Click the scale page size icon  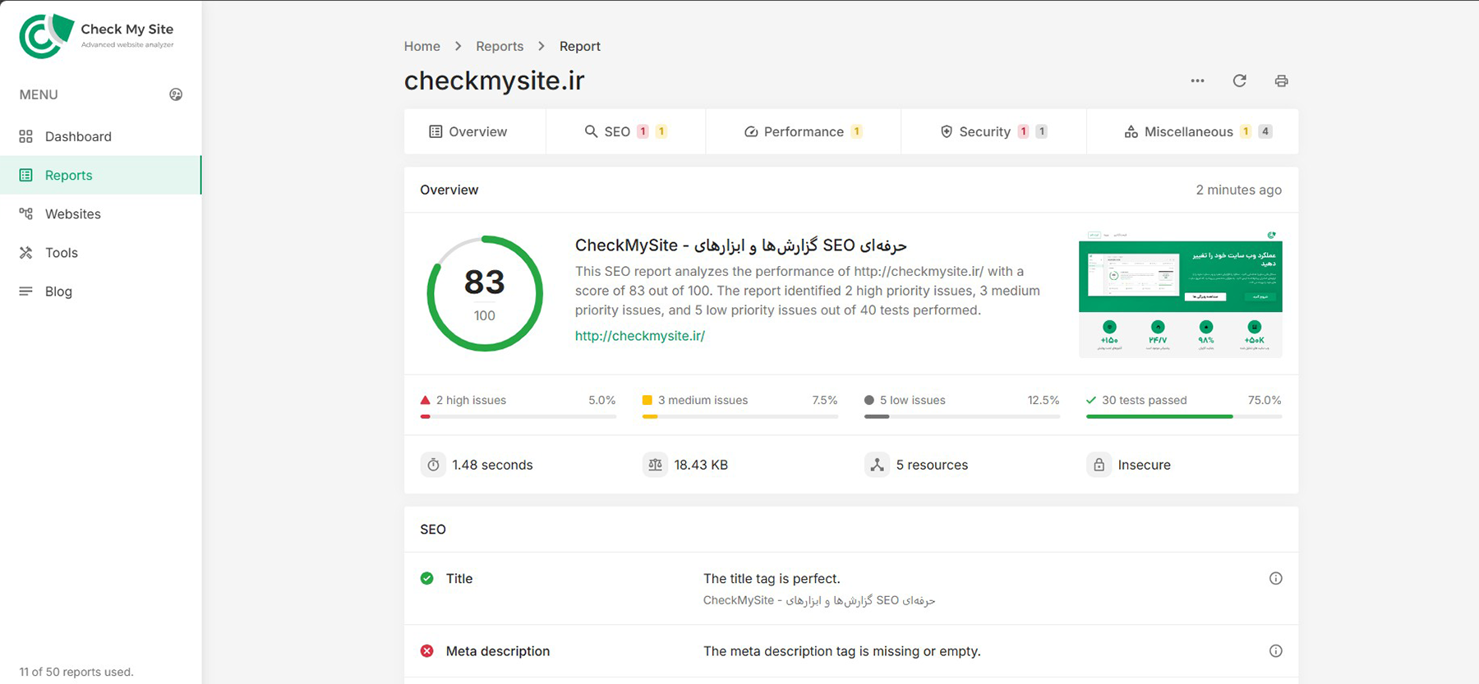pos(655,465)
